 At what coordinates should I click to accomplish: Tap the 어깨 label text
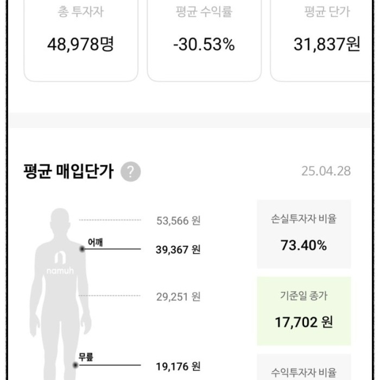pos(95,242)
